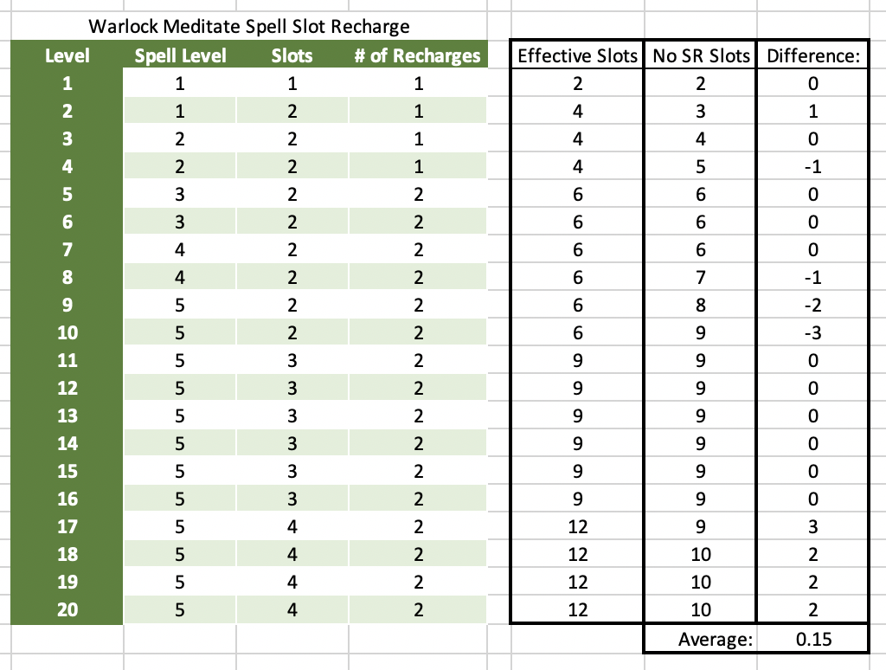Select the Level 5 row label cell
Viewport: 886px width, 670px height.
click(x=67, y=195)
